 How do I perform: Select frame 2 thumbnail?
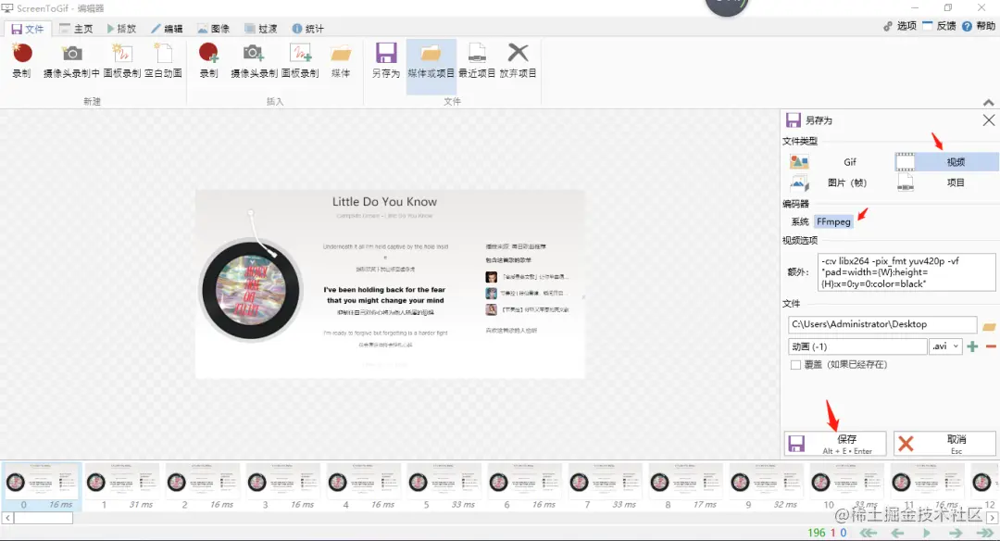pyautogui.click(x=202, y=486)
